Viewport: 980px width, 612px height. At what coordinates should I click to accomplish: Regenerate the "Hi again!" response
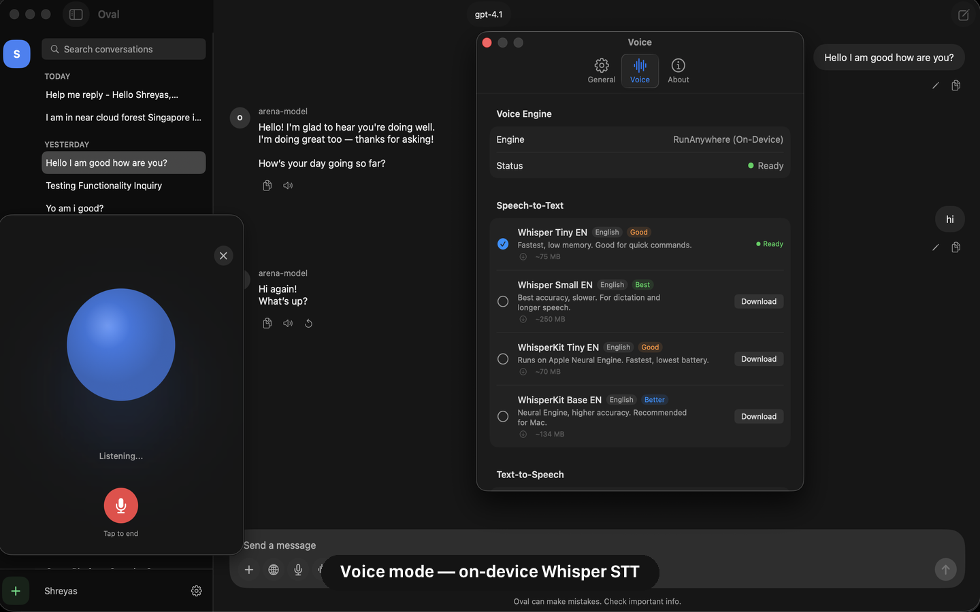pos(309,324)
